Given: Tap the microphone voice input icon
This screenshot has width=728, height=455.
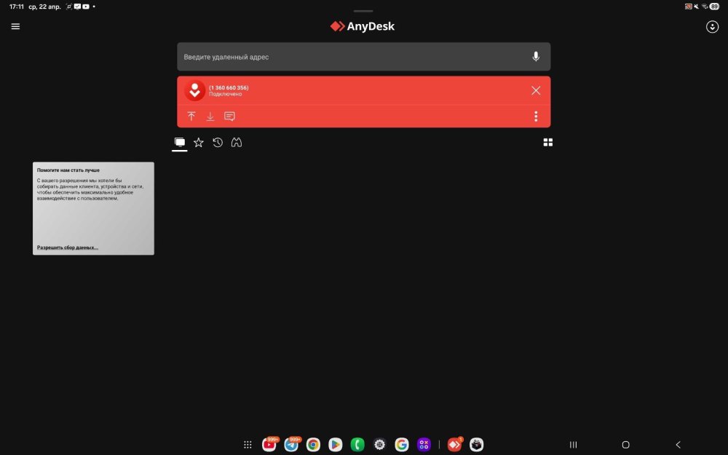Looking at the screenshot, I should [536, 57].
